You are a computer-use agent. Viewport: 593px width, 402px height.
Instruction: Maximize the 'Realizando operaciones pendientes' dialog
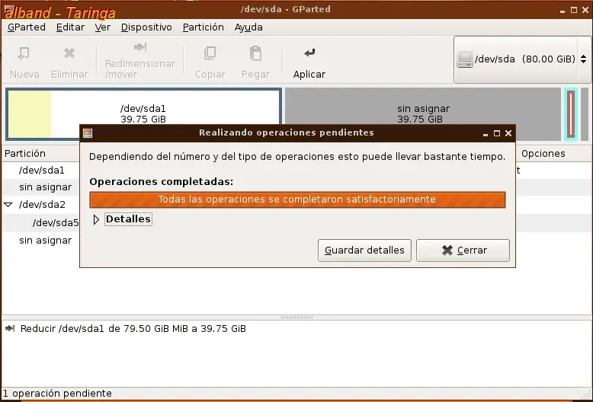coord(497,133)
